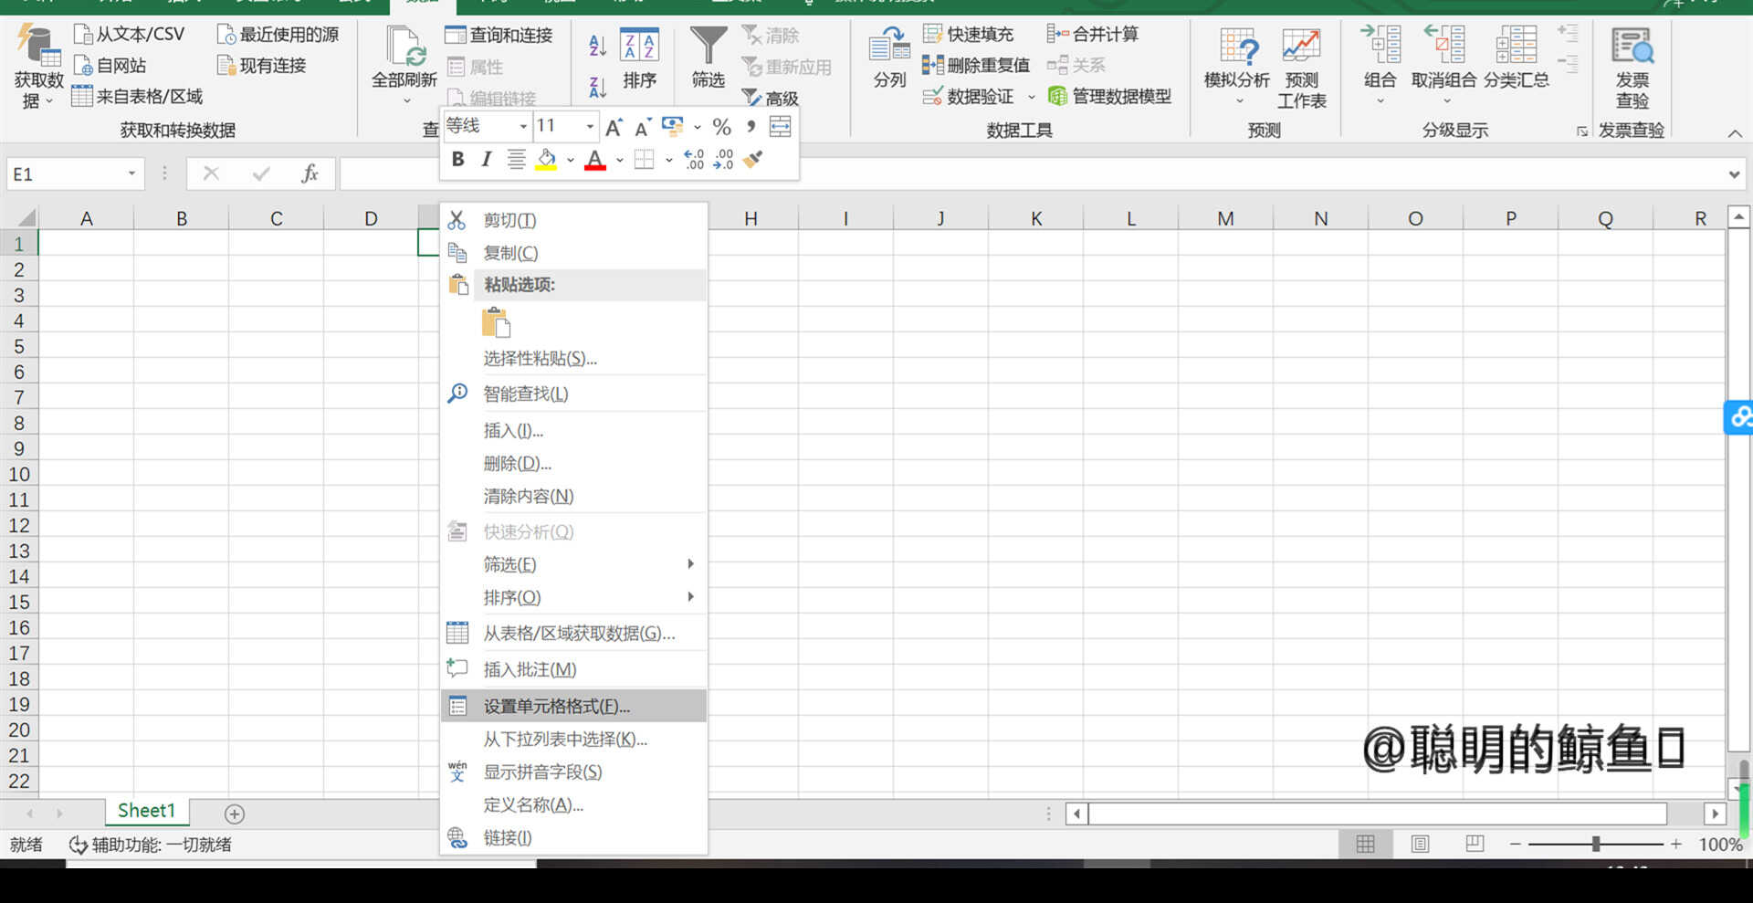Open What-If Analysis (模拟分析)
Screen dimensions: 1753x903
[1237, 64]
